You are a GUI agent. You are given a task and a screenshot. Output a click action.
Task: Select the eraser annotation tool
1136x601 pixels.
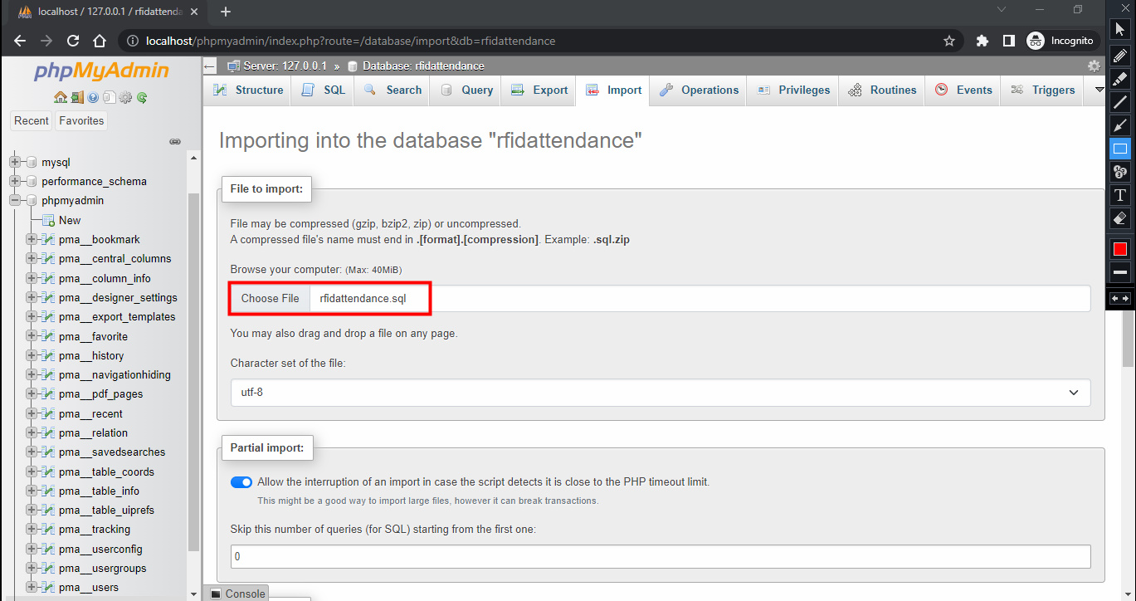(1120, 218)
